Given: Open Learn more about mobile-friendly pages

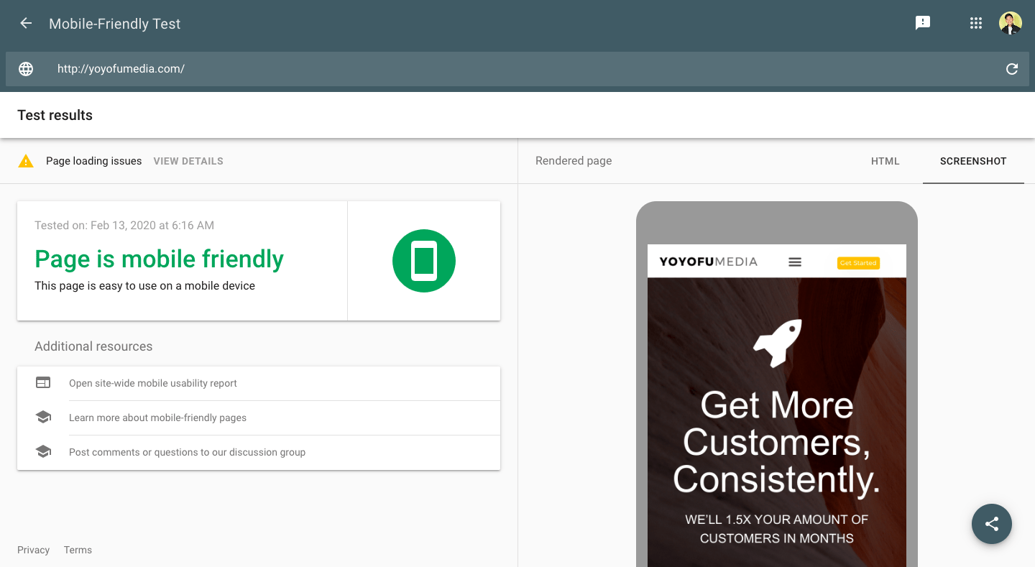Looking at the screenshot, I should click(157, 418).
